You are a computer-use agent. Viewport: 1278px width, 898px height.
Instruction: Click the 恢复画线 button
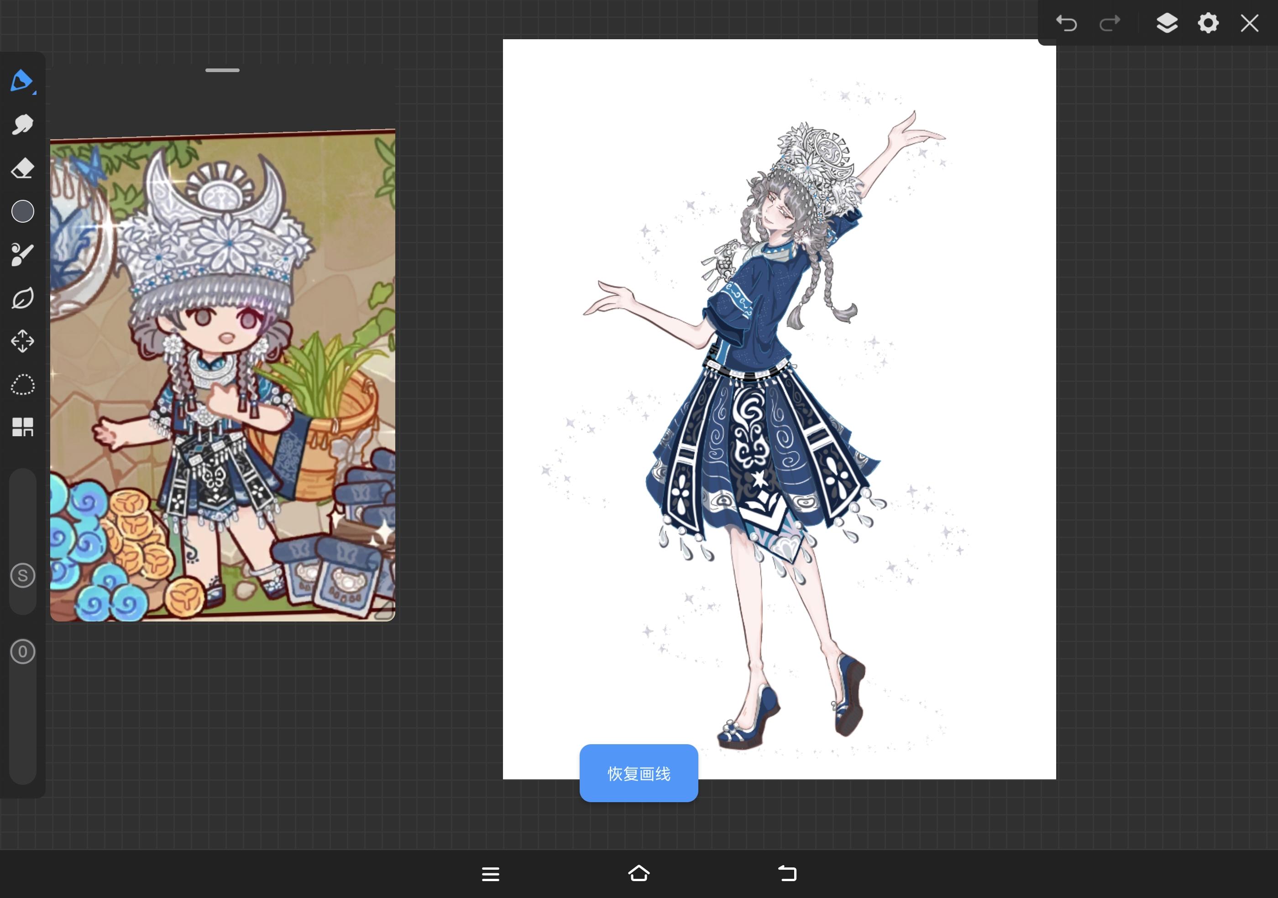[x=639, y=773]
